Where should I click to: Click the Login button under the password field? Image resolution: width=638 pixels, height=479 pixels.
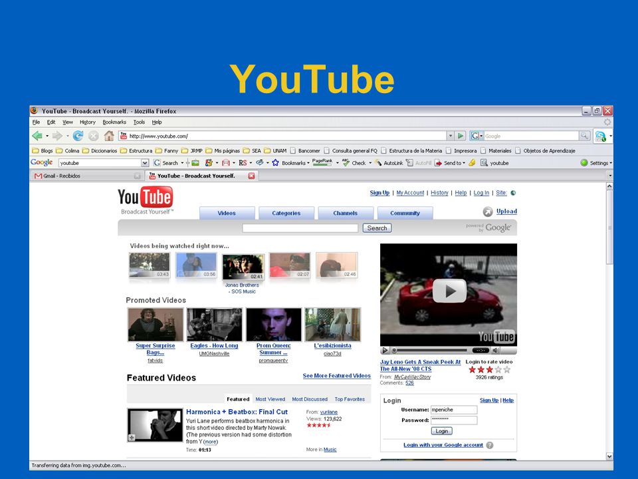[x=441, y=431]
